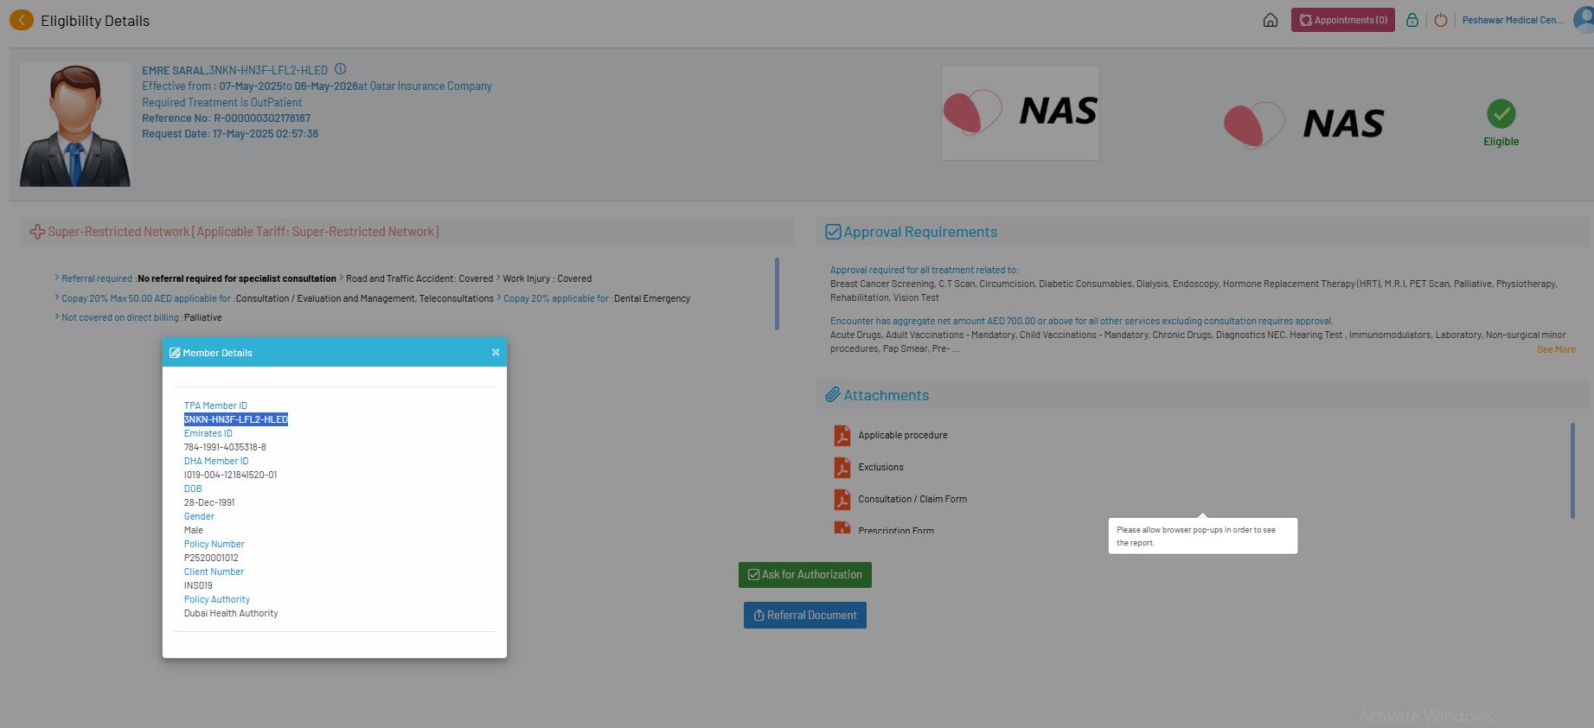Open Consultation / Claim Form PDF icon
Viewport: 1594px width, 728px height.
tap(842, 500)
